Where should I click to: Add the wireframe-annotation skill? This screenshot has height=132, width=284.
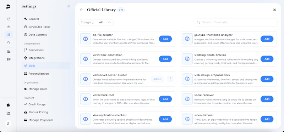(x=165, y=59)
